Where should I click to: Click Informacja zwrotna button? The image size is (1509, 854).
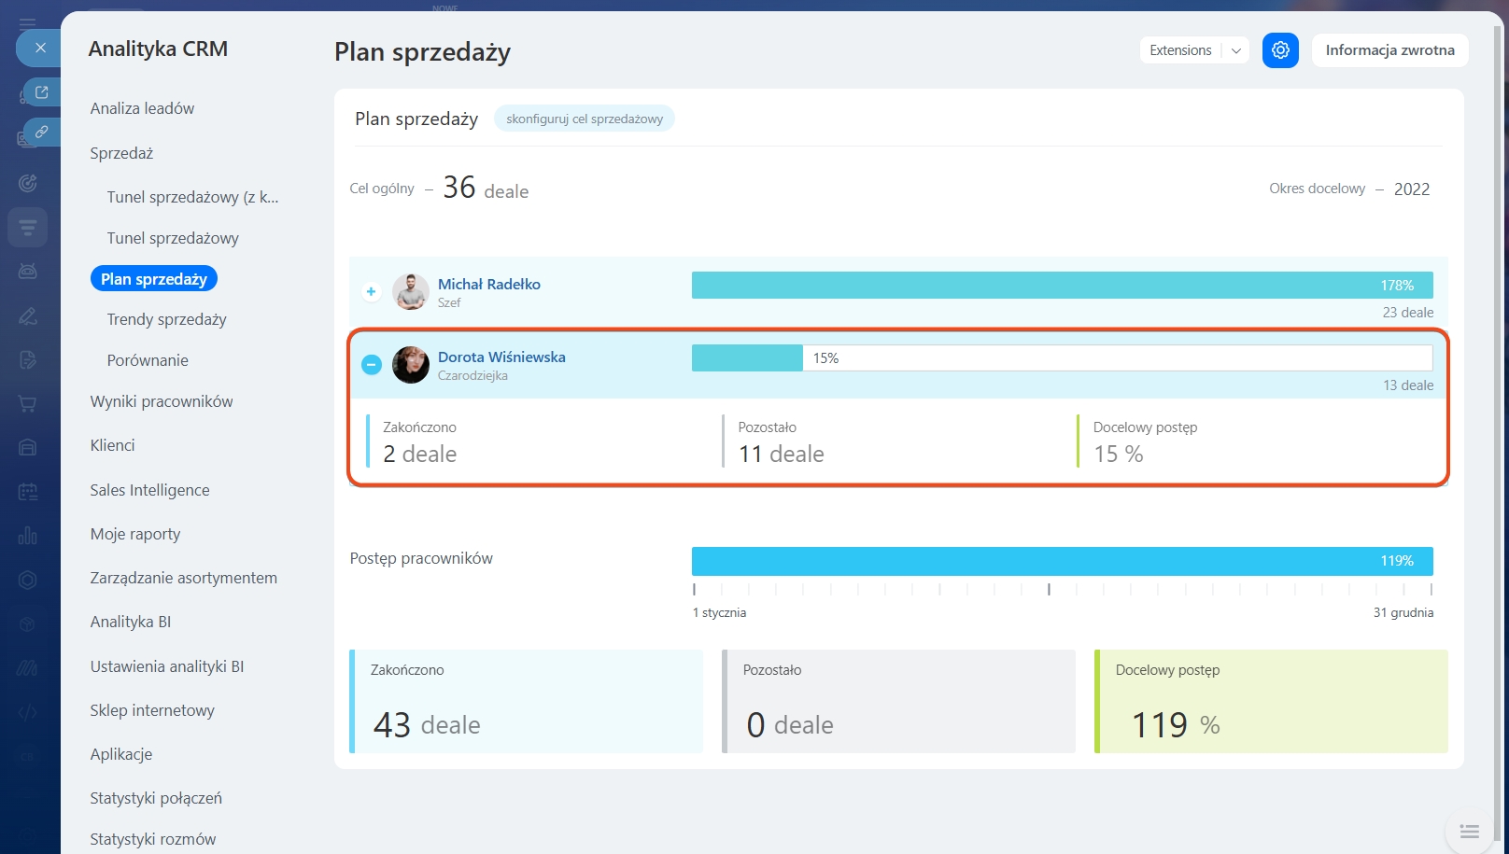1389,50
